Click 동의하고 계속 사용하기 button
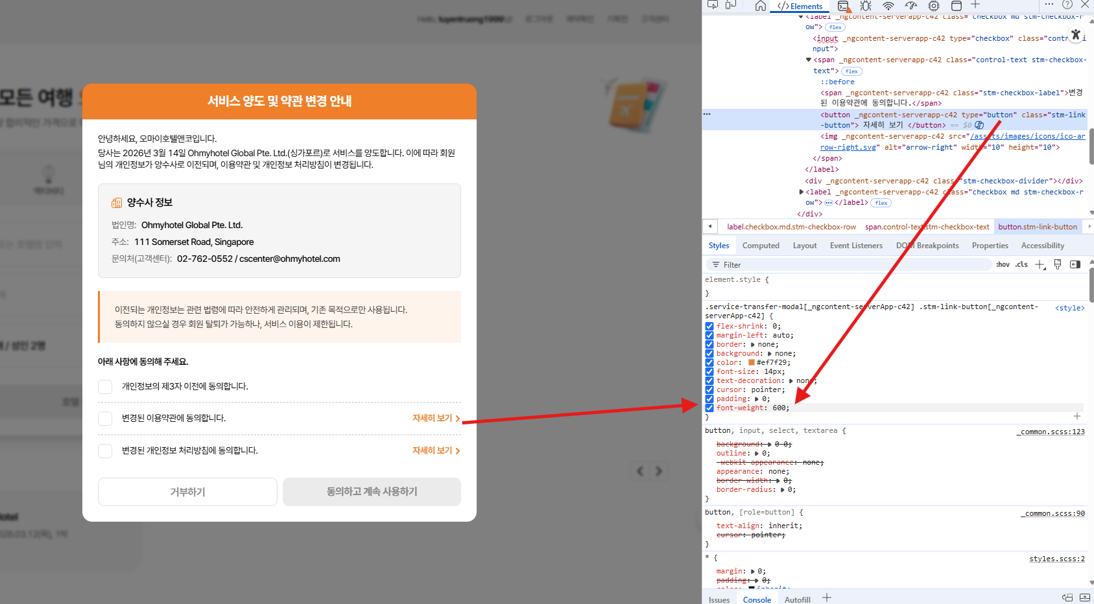1094x604 pixels. coord(372,492)
